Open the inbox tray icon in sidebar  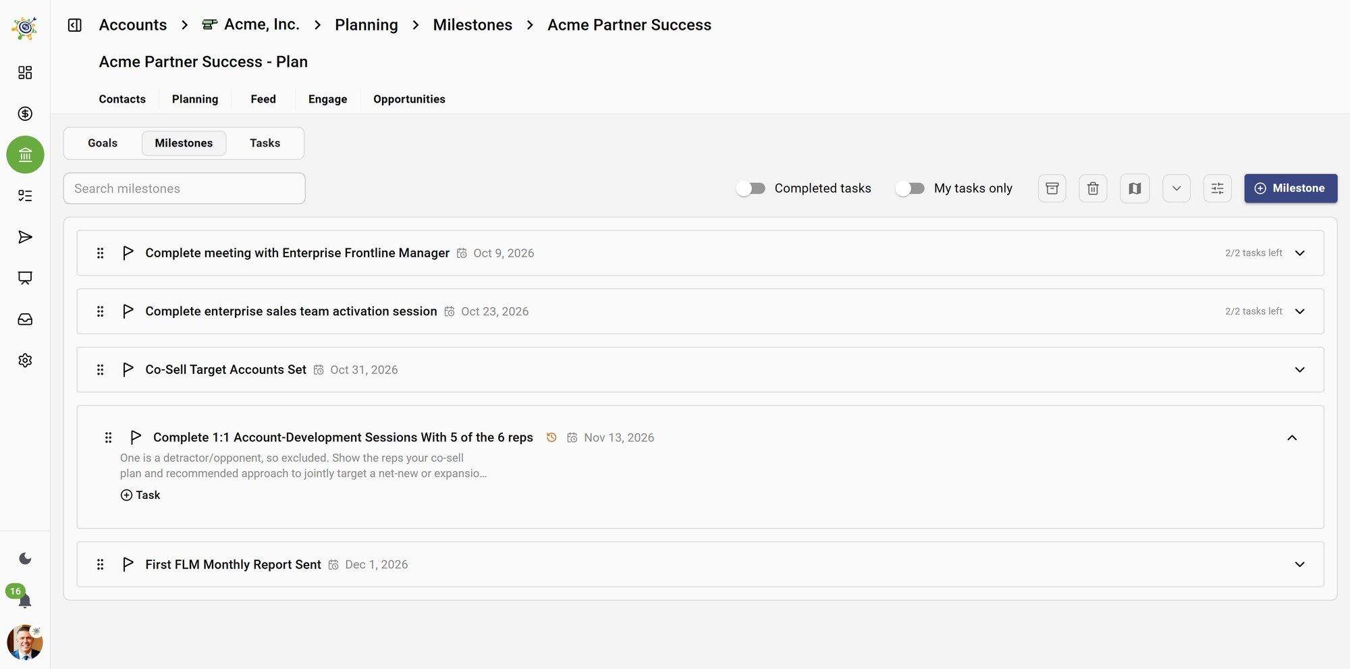pyautogui.click(x=25, y=319)
